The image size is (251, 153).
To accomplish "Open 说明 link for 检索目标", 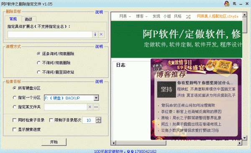I will pyautogui.click(x=99, y=82).
